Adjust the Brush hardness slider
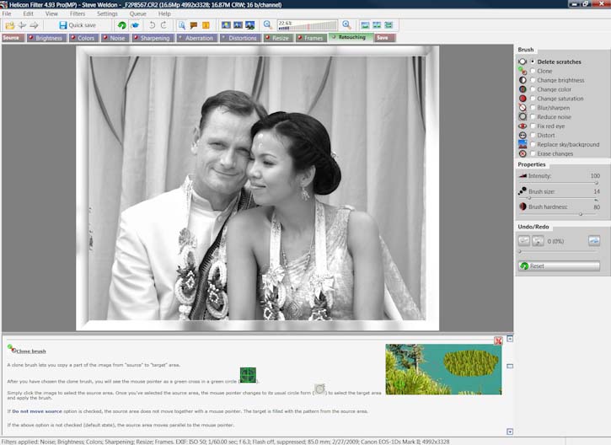This screenshot has height=445, width=611. (559, 214)
